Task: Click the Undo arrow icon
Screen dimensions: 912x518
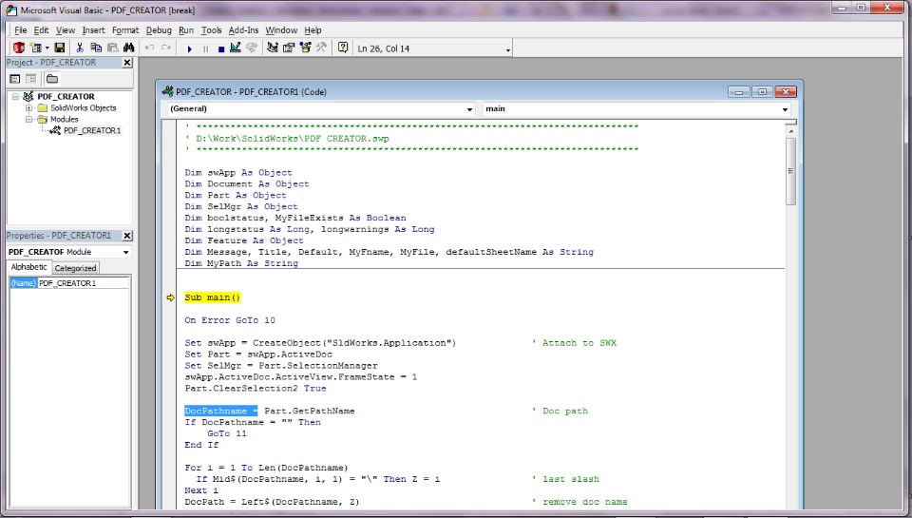Action: [x=149, y=48]
